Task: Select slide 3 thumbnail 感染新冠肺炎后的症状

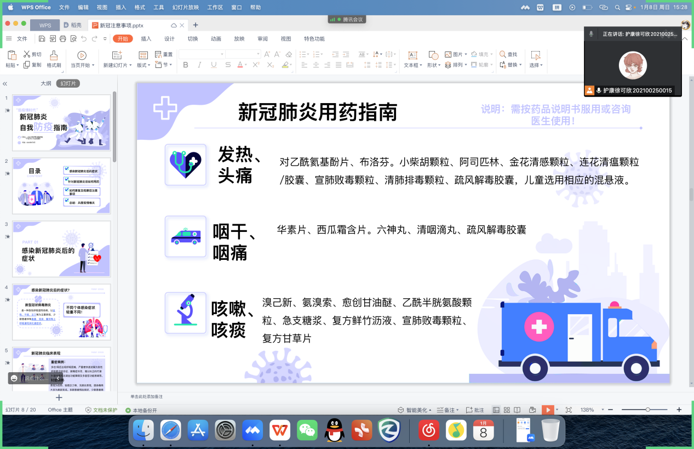Action: (61, 249)
